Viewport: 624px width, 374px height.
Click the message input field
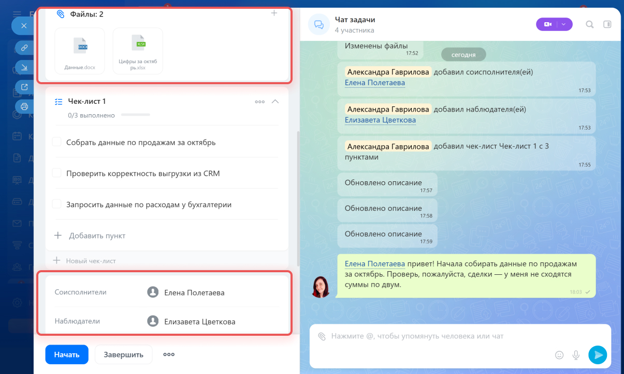click(x=435, y=336)
